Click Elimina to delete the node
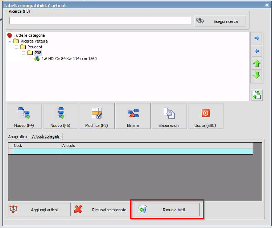Screen dimensions: 272x228 point(133,116)
